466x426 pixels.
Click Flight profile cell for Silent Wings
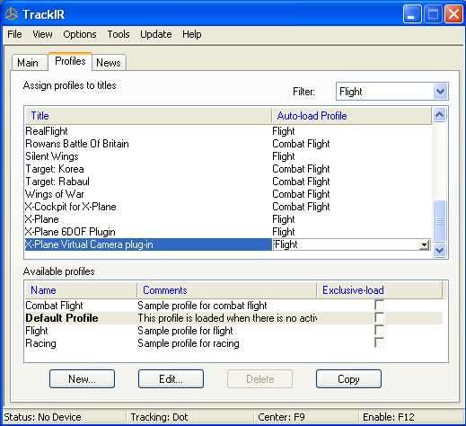pos(284,156)
